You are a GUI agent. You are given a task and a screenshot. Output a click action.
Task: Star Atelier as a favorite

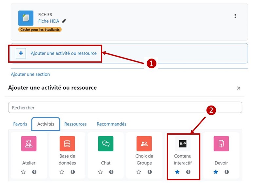[23, 172]
